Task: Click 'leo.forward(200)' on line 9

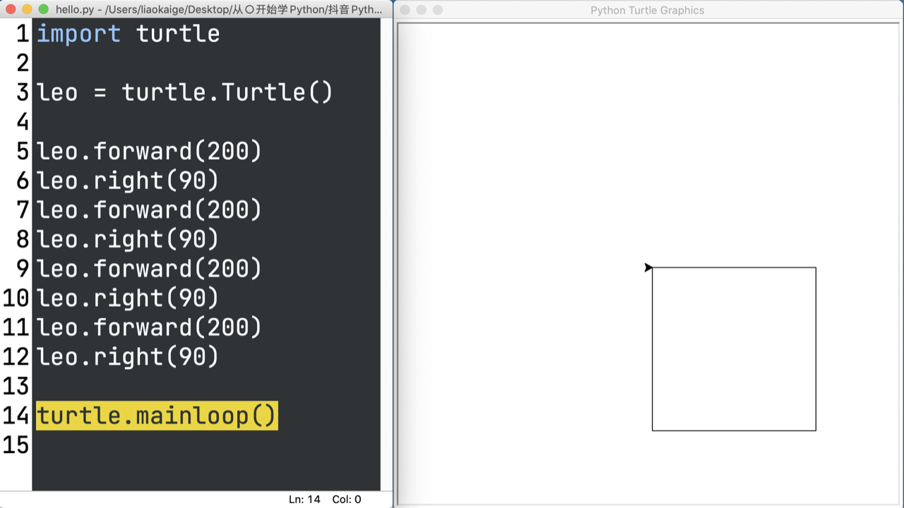Action: tap(149, 269)
